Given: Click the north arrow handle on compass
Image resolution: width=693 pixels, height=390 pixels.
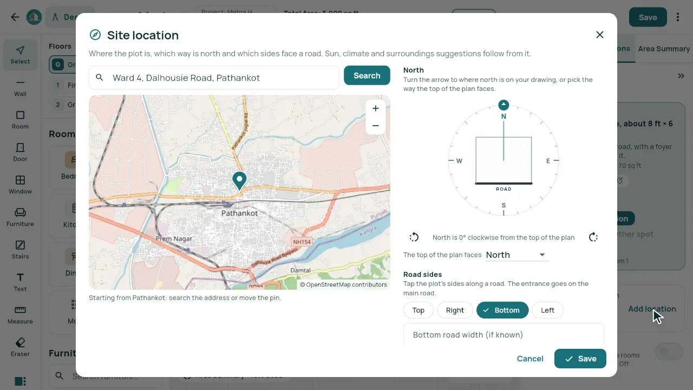Looking at the screenshot, I should pos(504,105).
